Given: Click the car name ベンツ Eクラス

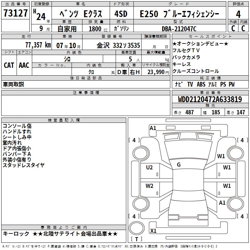Looking at the screenshot, I should click(81, 14).
